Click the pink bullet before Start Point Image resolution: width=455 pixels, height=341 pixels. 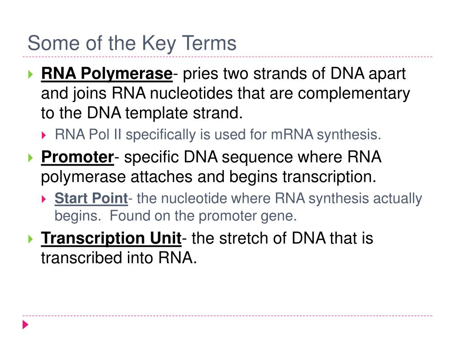(x=44, y=199)
